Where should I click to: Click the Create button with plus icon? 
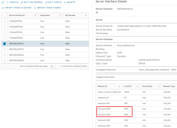pos(12,2)
